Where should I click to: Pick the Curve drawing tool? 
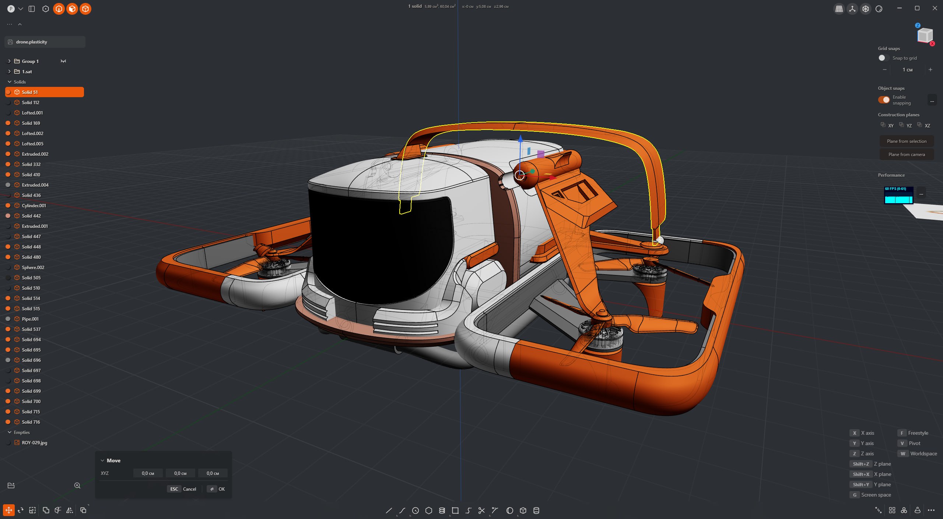pyautogui.click(x=402, y=511)
